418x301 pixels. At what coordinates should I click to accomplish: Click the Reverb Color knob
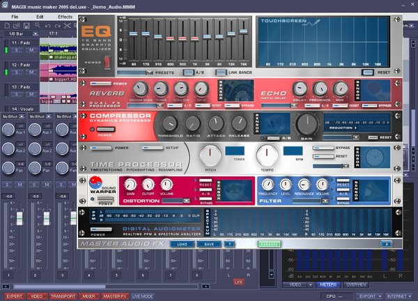(181, 88)
